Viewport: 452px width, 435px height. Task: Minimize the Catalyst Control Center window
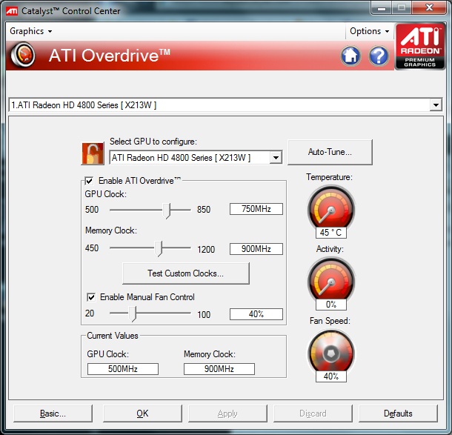coord(382,8)
